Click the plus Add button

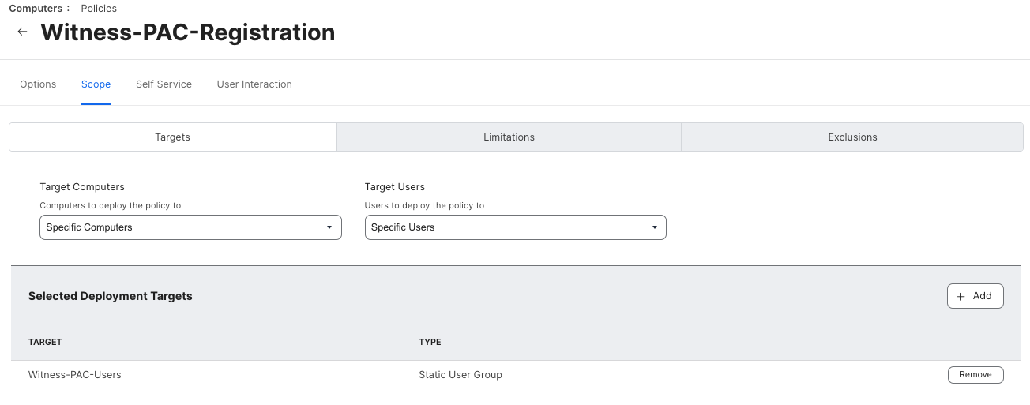click(x=975, y=296)
